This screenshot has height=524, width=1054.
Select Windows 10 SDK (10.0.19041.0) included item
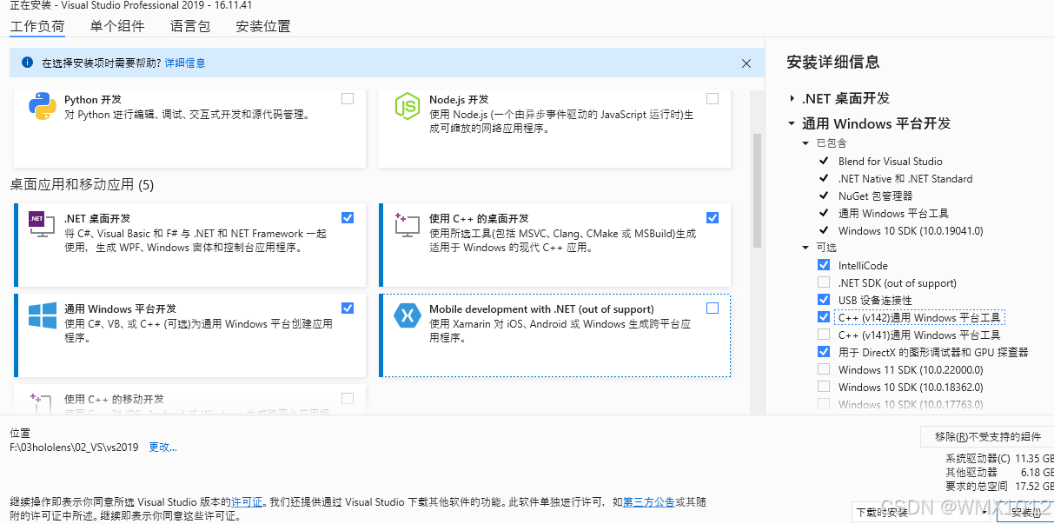click(x=911, y=230)
